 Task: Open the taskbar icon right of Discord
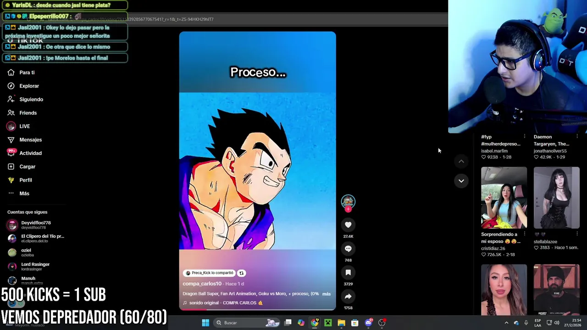[x=382, y=323]
